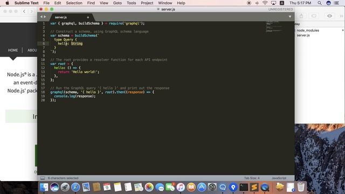Viewport: 345px width, 194px height.
Task: Click the clock Thu 5:17 PM
Action: [300, 3]
